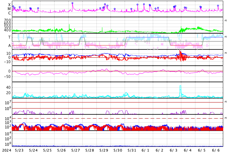Viewport: 229px width, 153px height.
Task: Click the 20 tick label on cyan panel
Action: [8, 93]
